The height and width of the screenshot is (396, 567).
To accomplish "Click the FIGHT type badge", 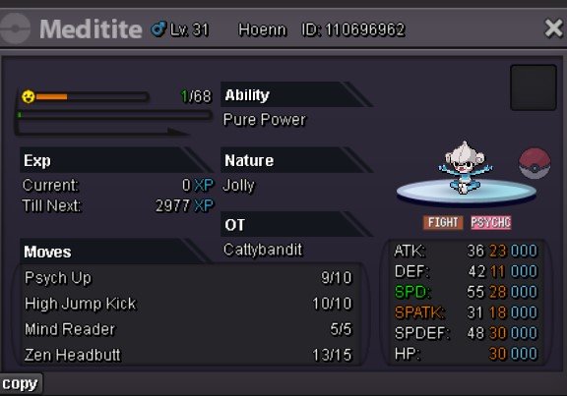I will point(443,222).
